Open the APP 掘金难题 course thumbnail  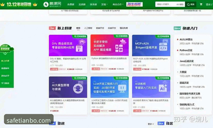pos(110,45)
